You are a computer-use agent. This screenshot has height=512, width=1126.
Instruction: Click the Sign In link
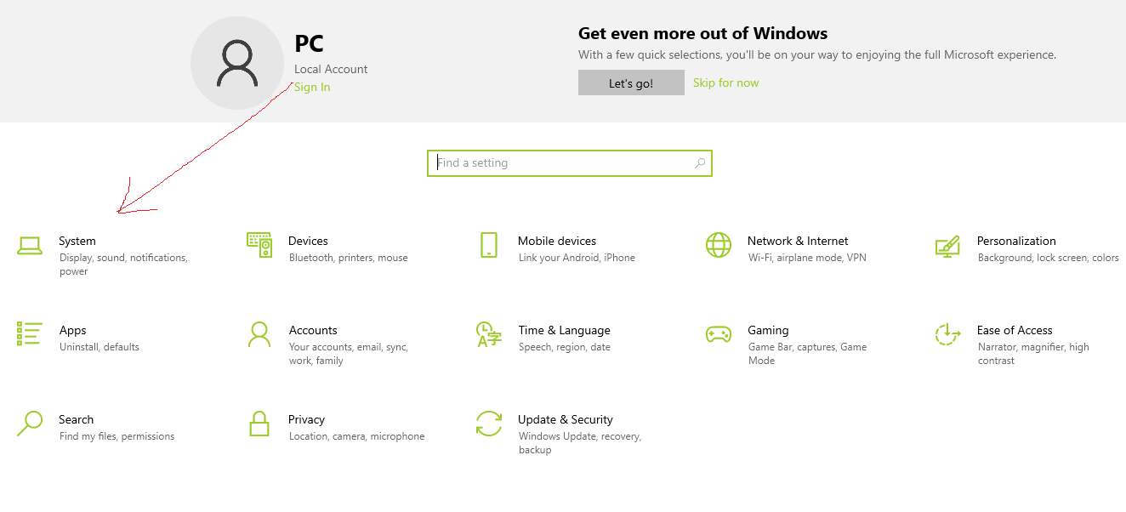click(x=312, y=87)
